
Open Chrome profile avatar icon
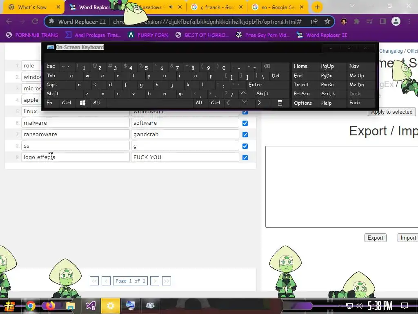click(x=396, y=21)
